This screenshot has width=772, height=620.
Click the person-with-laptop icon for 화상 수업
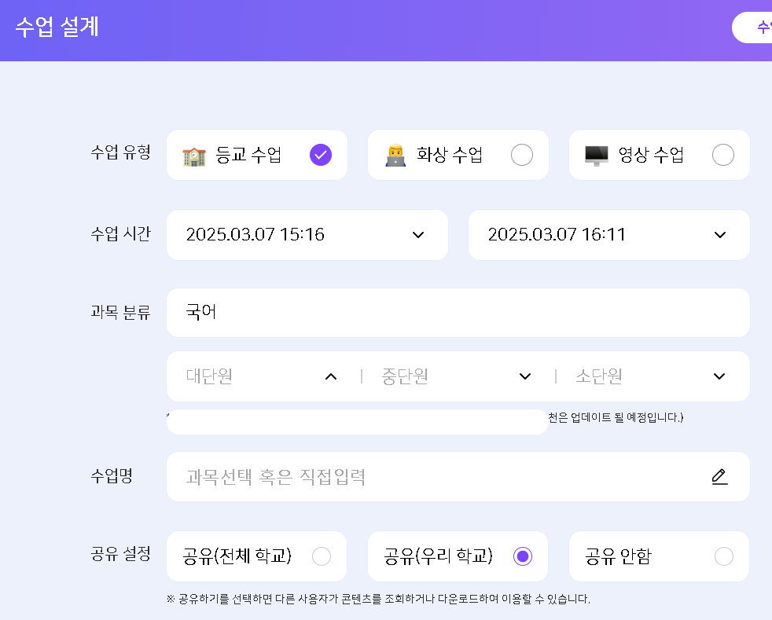(x=395, y=156)
